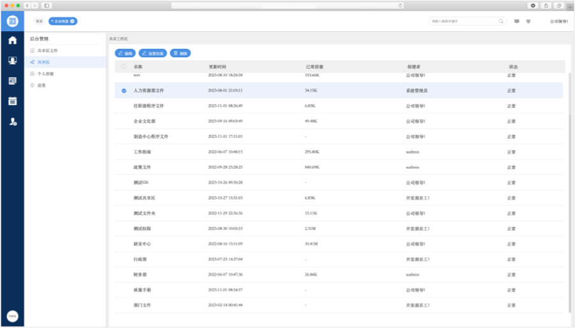Toggle the select-all checkbox in table header
575x328 pixels.
(x=124, y=67)
